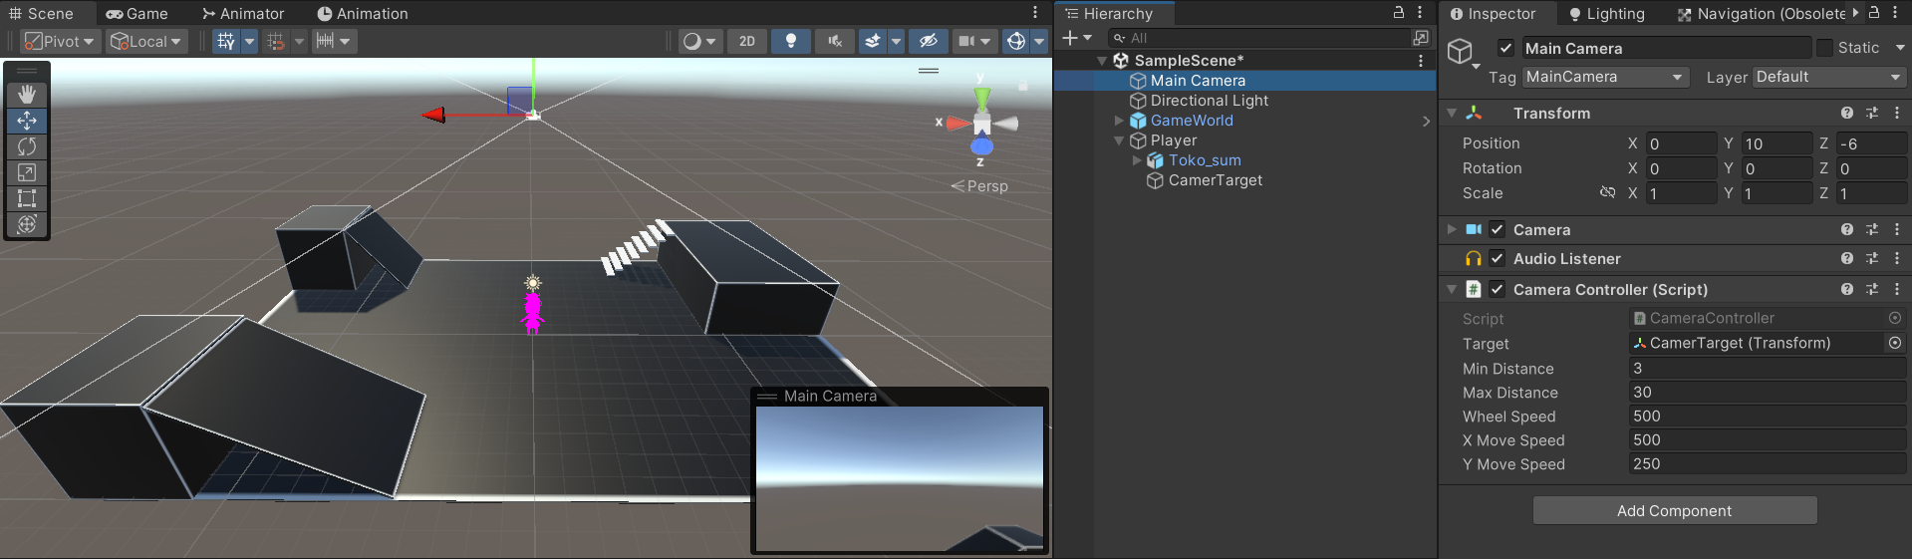The width and height of the screenshot is (1912, 559).
Task: Open scene camera settings
Action: click(973, 41)
